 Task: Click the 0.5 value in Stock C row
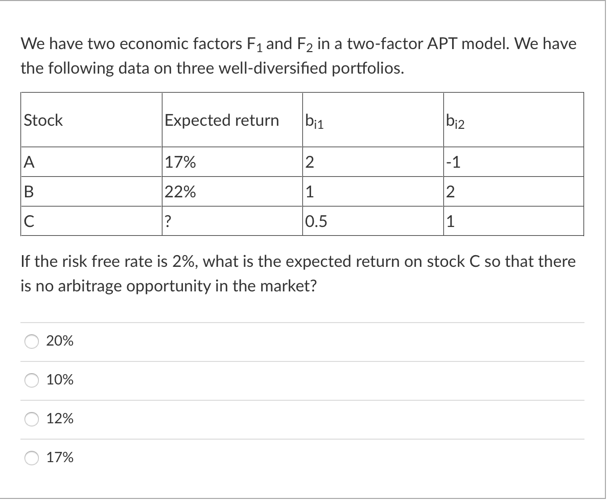coord(316,220)
